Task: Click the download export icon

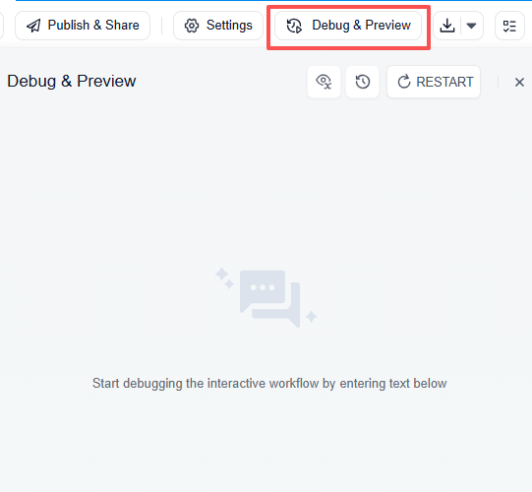Action: [x=447, y=26]
